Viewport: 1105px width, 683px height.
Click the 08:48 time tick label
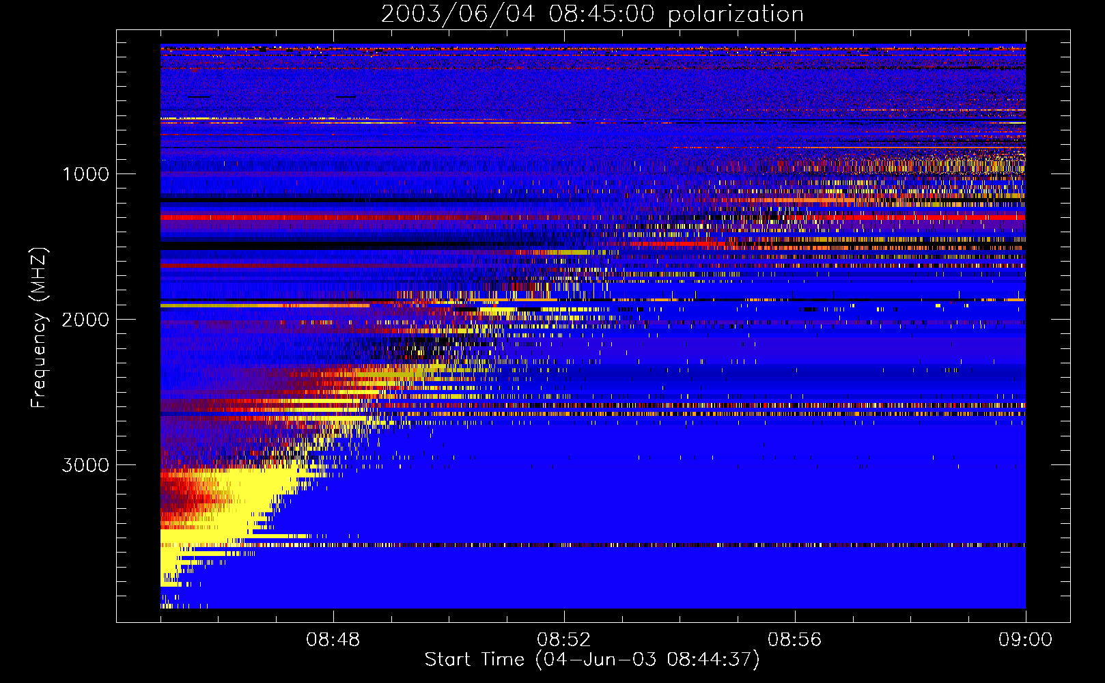click(x=333, y=640)
